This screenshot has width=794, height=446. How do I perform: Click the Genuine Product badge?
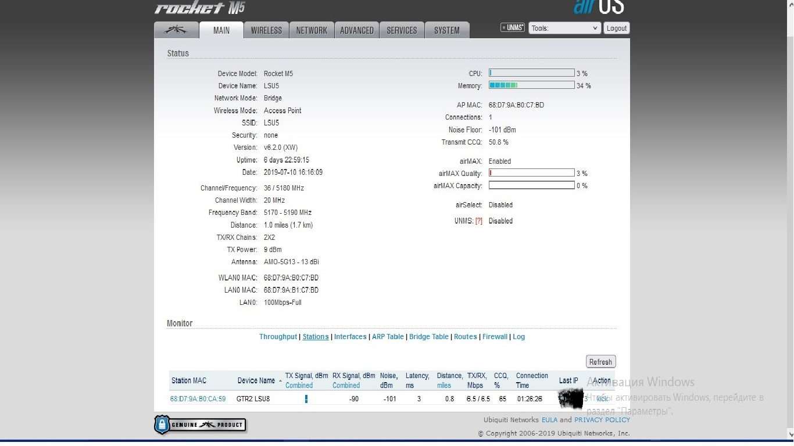click(200, 425)
